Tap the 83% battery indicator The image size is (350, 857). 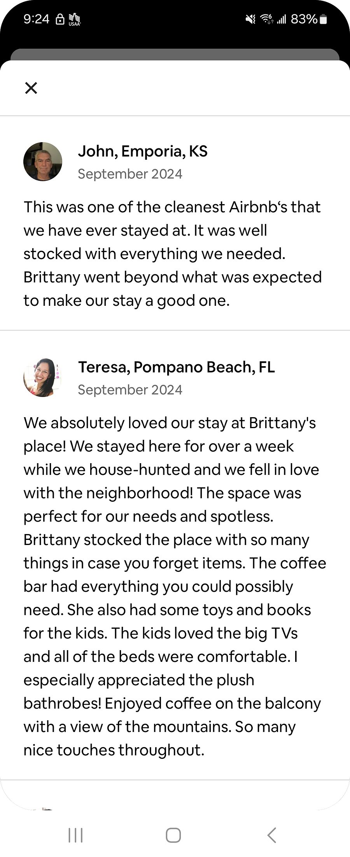pos(309,19)
